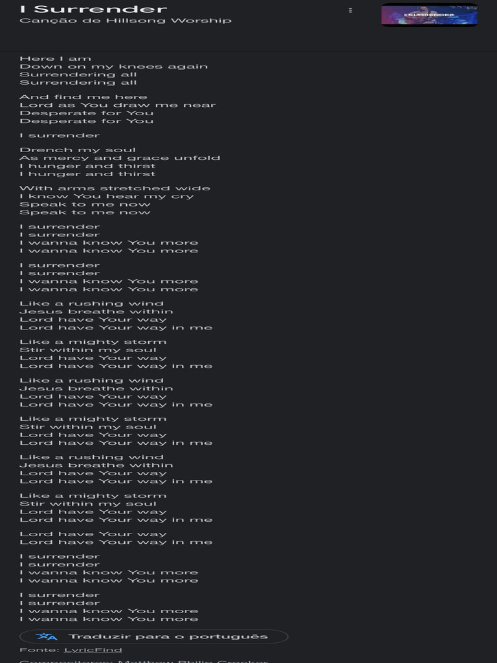Open the three-dot more options menu
Screen dimensions: 497x663
(x=350, y=10)
